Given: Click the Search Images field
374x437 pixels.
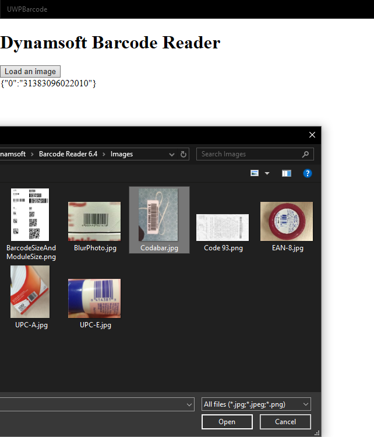Looking at the screenshot, I should (x=249, y=154).
